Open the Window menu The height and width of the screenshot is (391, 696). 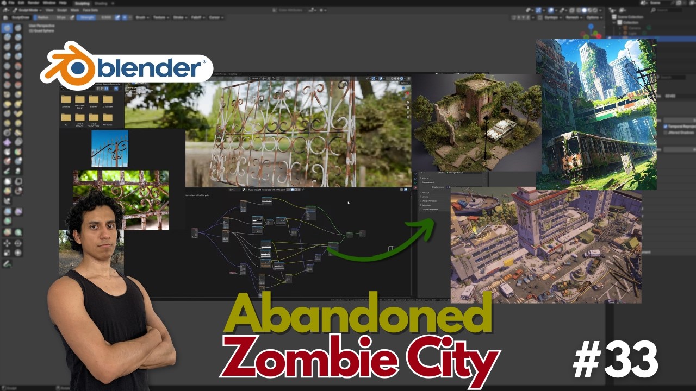(49, 3)
